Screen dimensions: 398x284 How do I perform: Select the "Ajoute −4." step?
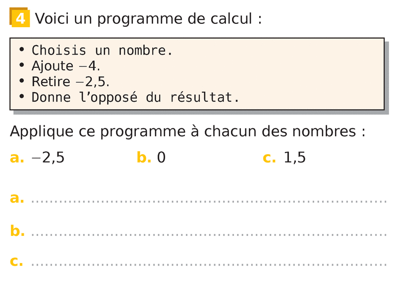[65, 66]
